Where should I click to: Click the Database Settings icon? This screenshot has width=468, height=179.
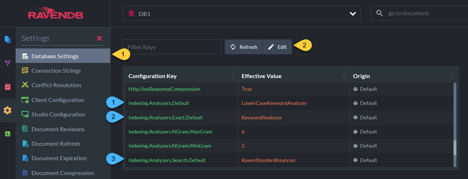click(x=25, y=56)
